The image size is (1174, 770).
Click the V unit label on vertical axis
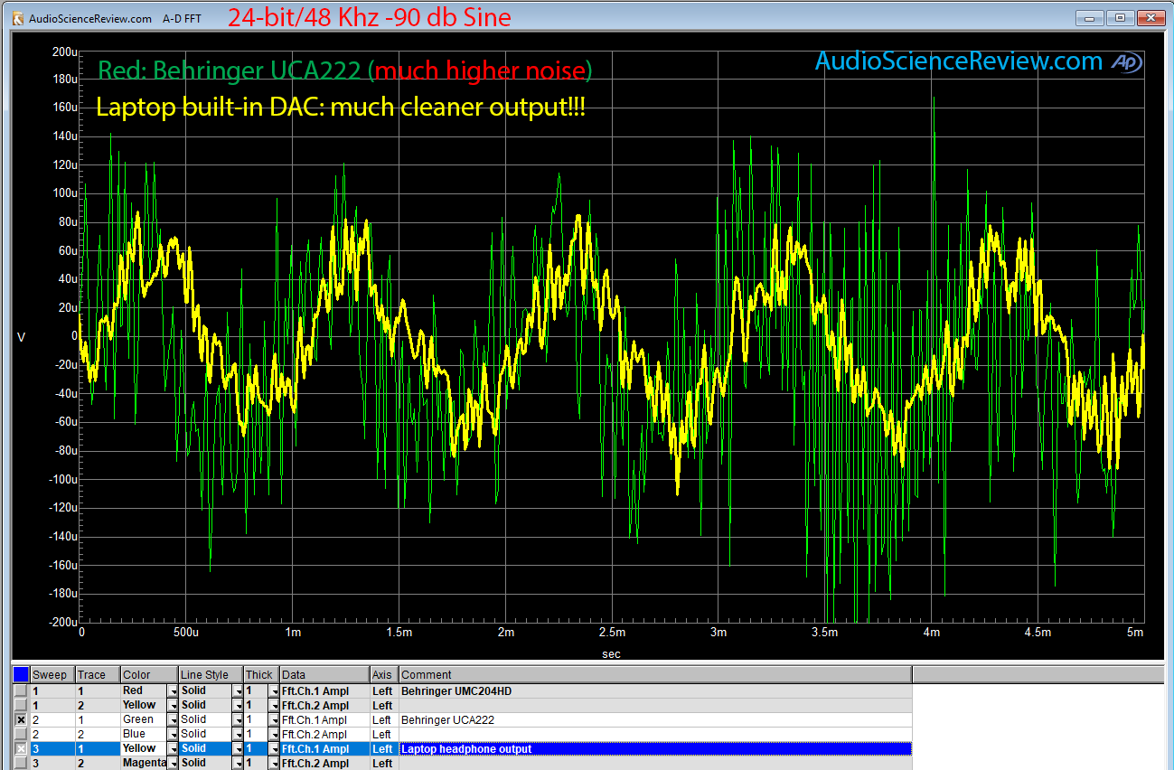pyautogui.click(x=21, y=337)
